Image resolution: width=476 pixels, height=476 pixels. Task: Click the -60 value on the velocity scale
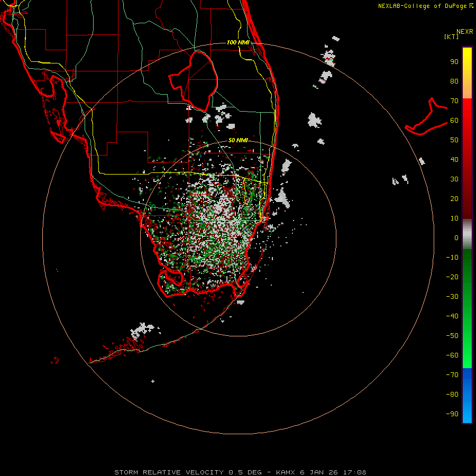click(452, 355)
